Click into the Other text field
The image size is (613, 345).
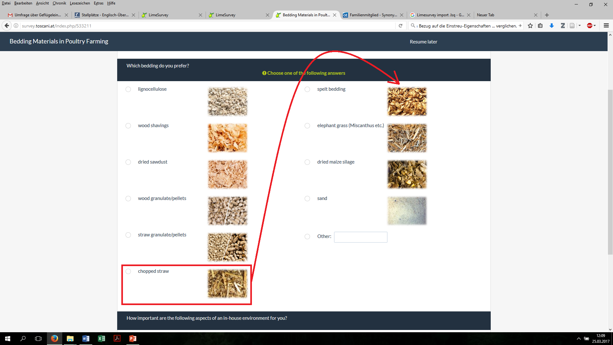360,237
